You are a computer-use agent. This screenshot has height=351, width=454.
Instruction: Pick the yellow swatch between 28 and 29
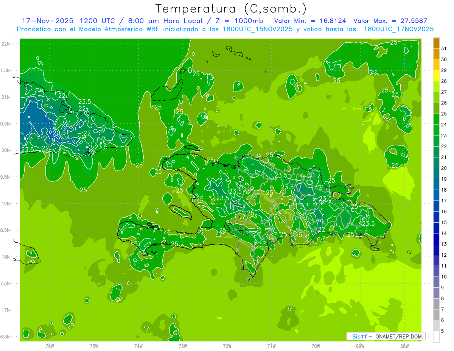coord(436,76)
